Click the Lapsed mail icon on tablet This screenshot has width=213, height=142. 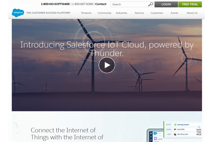(155, 138)
